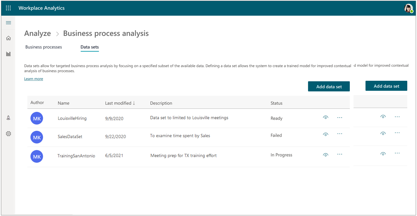The width and height of the screenshot is (417, 216).
Task: Navigate back via the Analyze breadcrumb
Action: tap(37, 33)
